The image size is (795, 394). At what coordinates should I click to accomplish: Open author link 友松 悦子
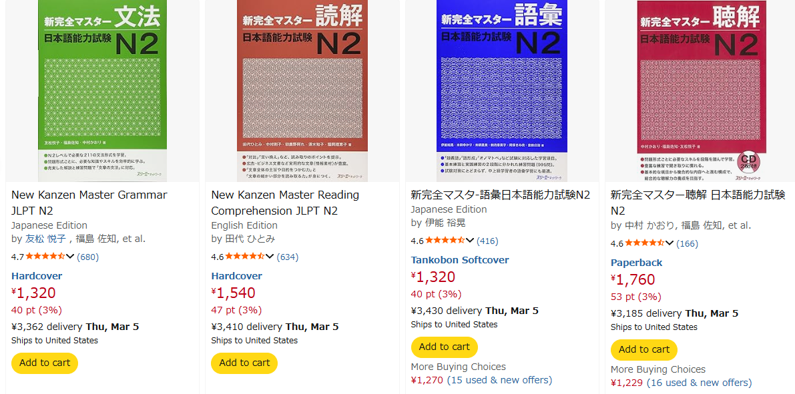coord(46,239)
